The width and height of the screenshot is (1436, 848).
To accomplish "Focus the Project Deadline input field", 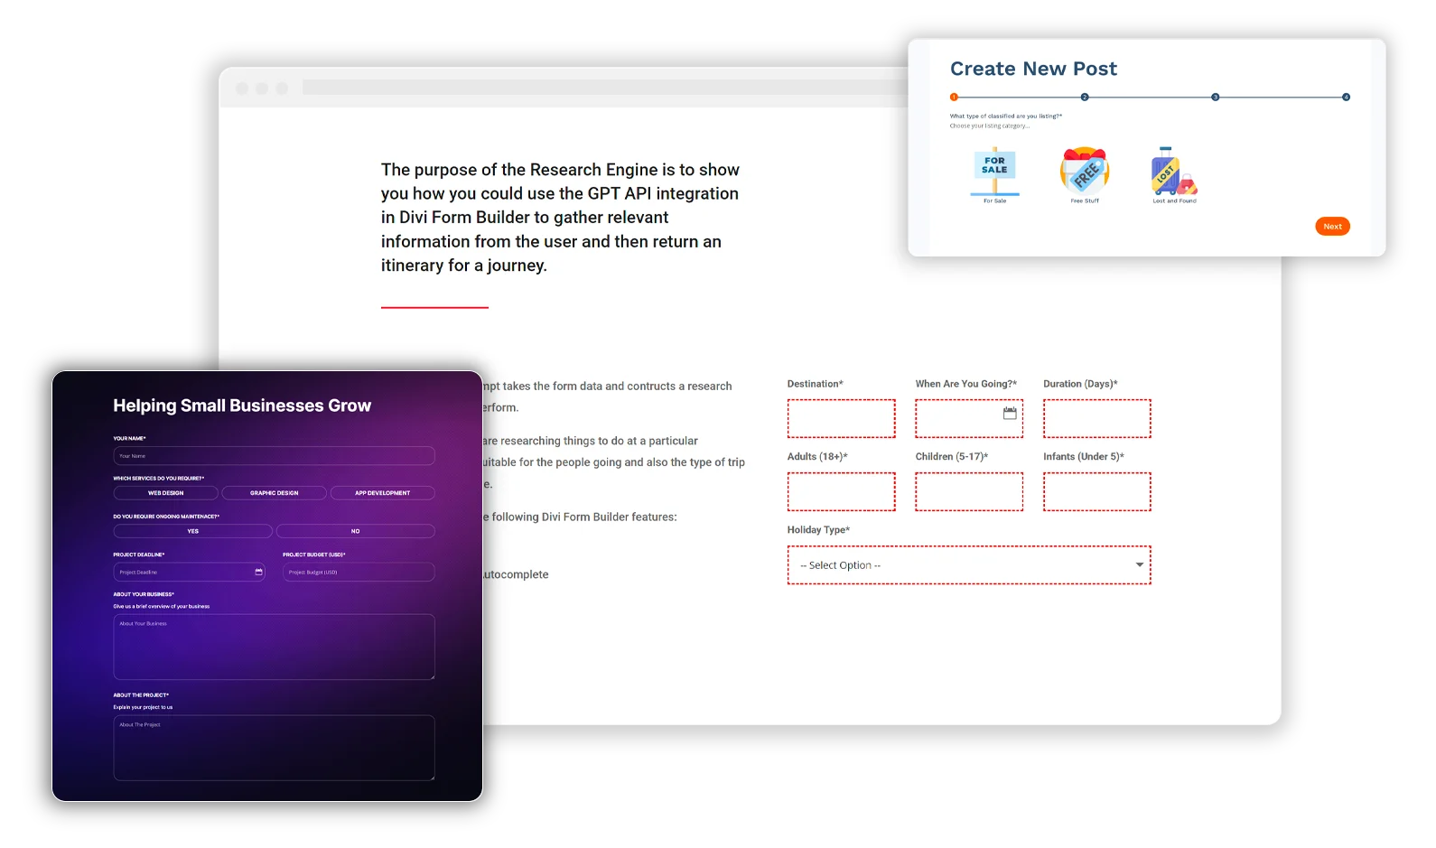I will (x=190, y=572).
